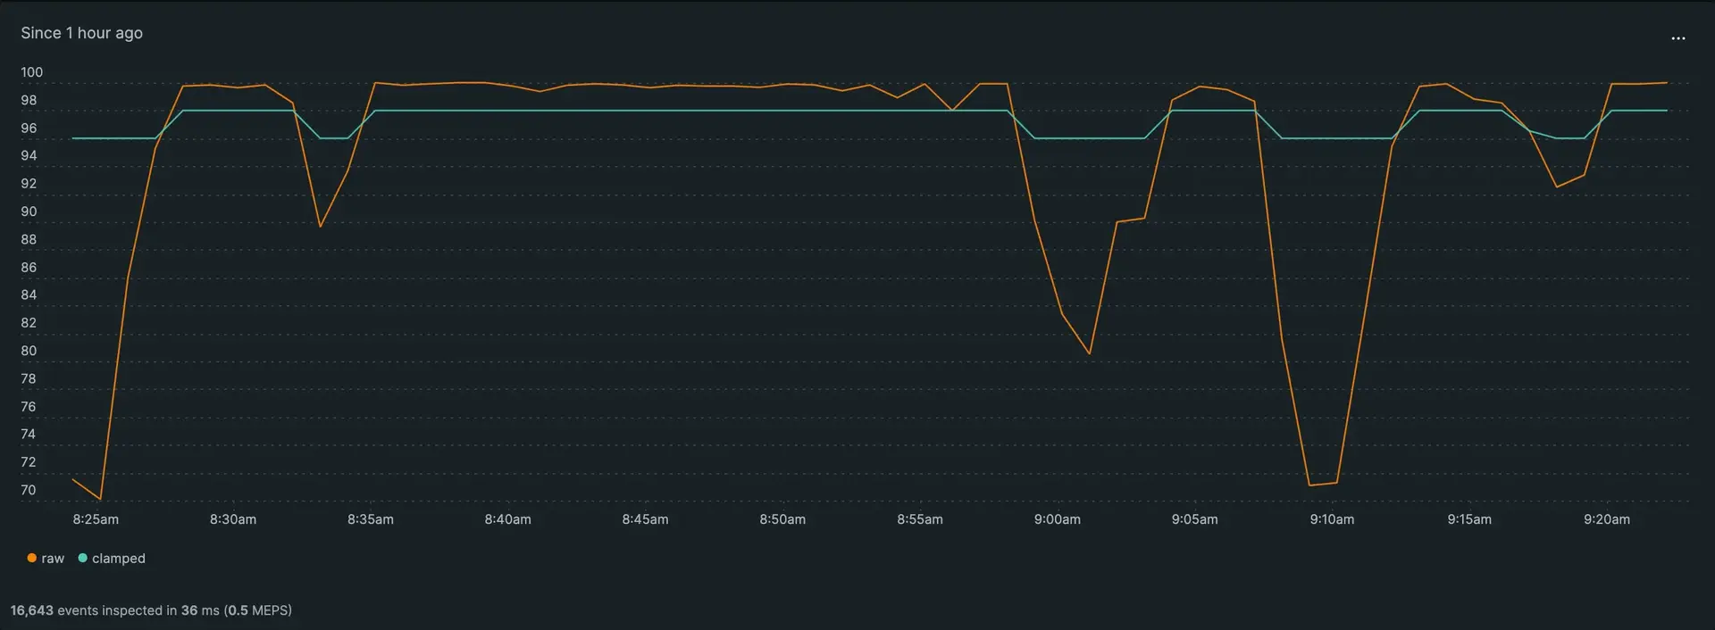Click the 8:40am time tick label

(507, 519)
